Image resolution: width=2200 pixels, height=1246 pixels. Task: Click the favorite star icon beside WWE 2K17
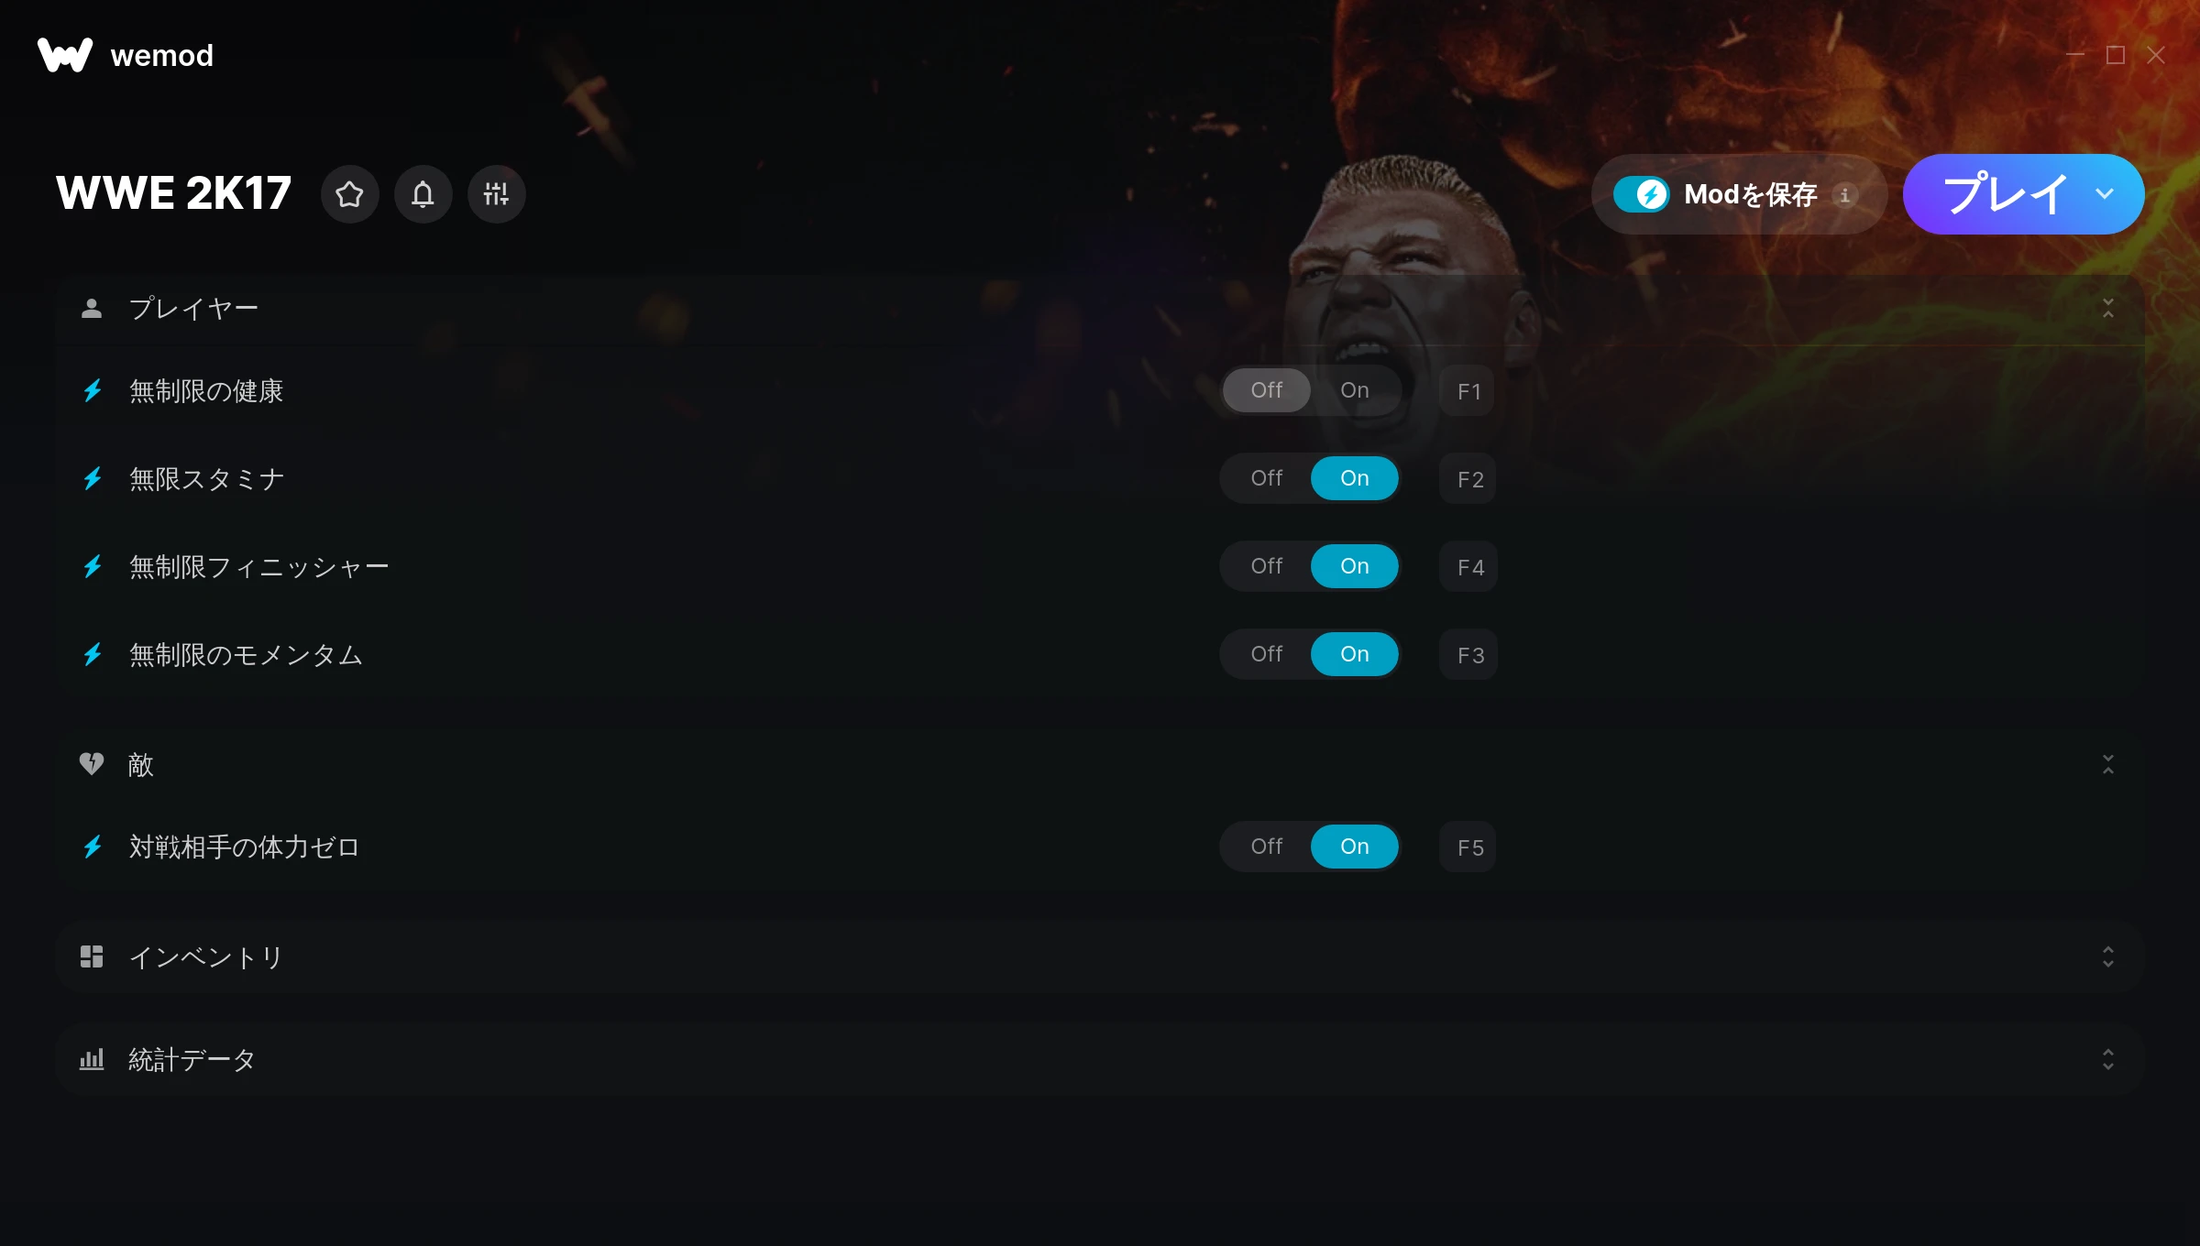pos(349,194)
